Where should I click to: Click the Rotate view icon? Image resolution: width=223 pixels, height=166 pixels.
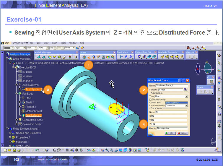(102, 150)
